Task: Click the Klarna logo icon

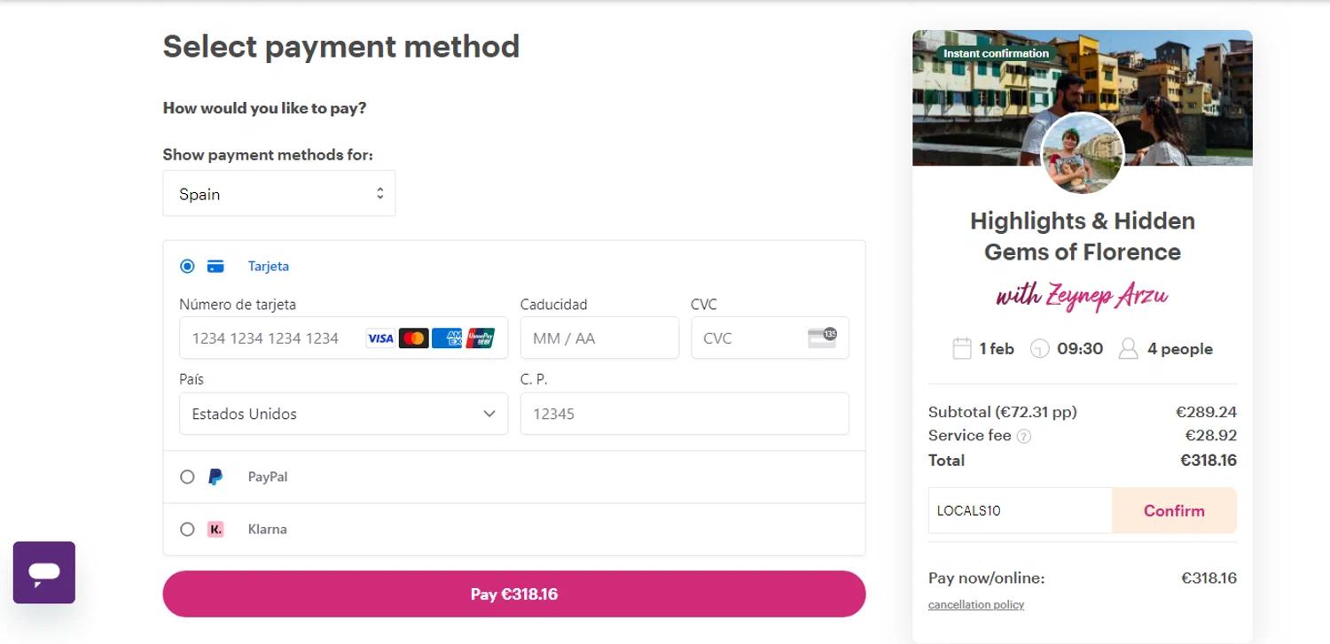Action: click(x=215, y=529)
